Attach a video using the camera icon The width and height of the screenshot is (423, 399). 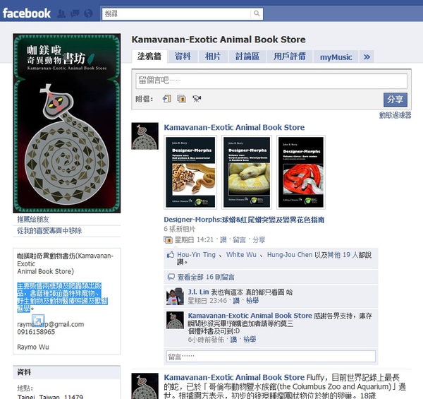pos(197,99)
